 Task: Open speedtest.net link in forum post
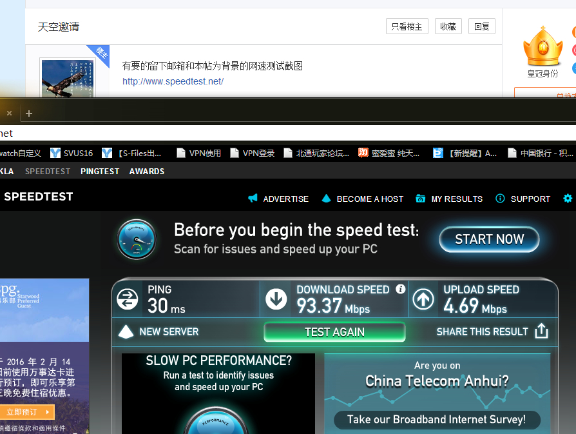(173, 81)
